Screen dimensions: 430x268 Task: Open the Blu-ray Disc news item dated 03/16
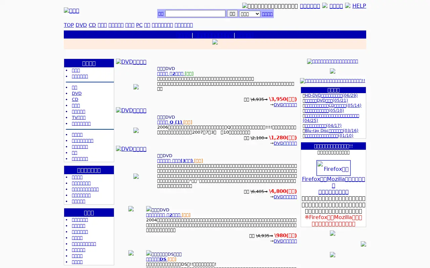(332, 131)
